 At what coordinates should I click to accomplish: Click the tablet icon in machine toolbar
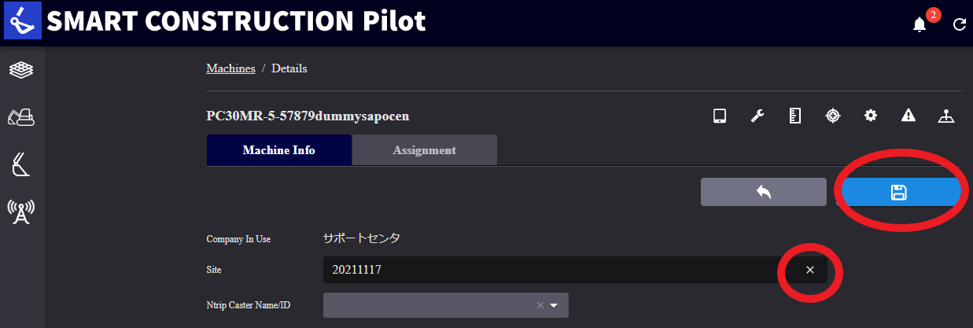click(x=719, y=116)
